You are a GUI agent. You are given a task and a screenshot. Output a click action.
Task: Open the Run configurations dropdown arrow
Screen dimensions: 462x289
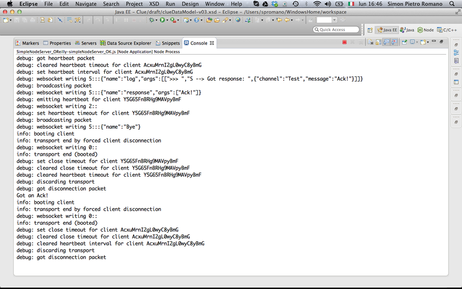[x=168, y=20]
